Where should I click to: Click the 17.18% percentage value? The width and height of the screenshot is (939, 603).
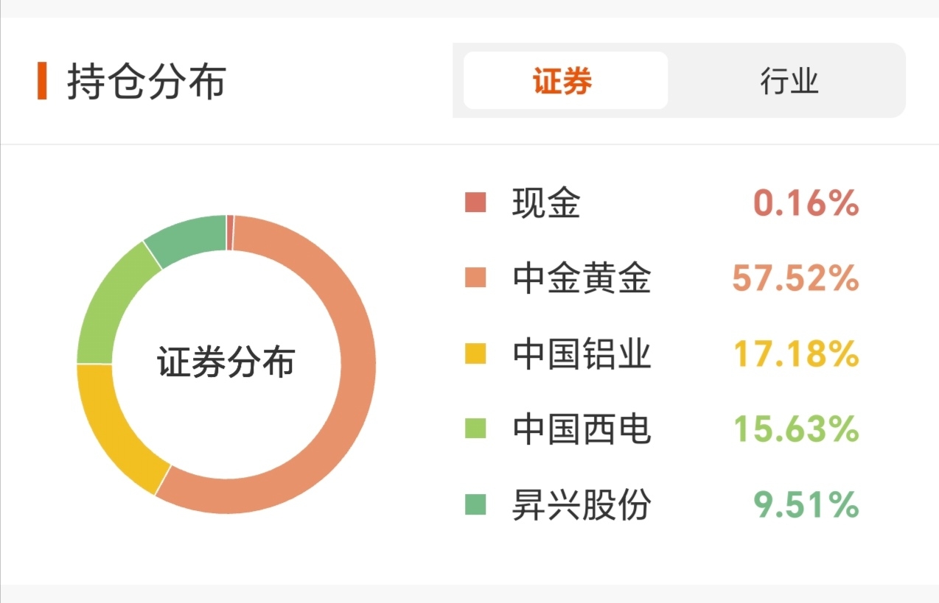(x=795, y=354)
